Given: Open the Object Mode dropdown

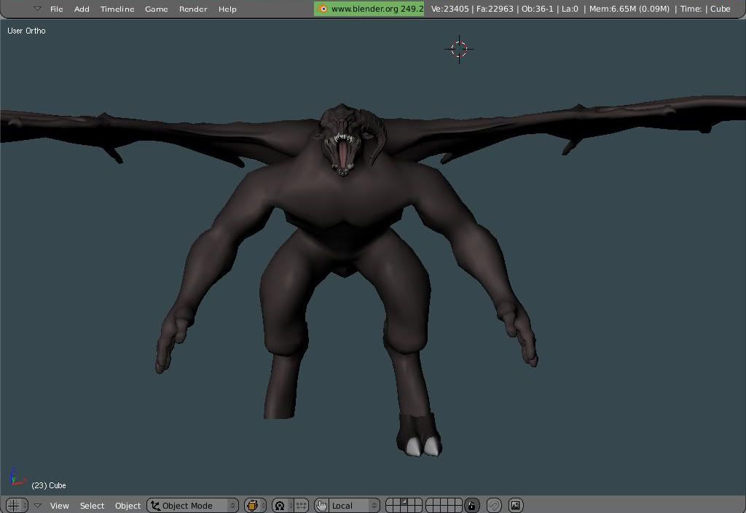Looking at the screenshot, I should coord(192,505).
